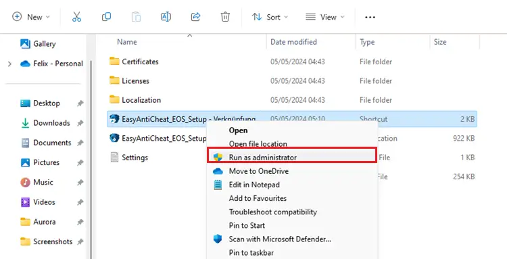The height and width of the screenshot is (259, 507).
Task: Choose Move to OneDrive
Action: (259, 171)
